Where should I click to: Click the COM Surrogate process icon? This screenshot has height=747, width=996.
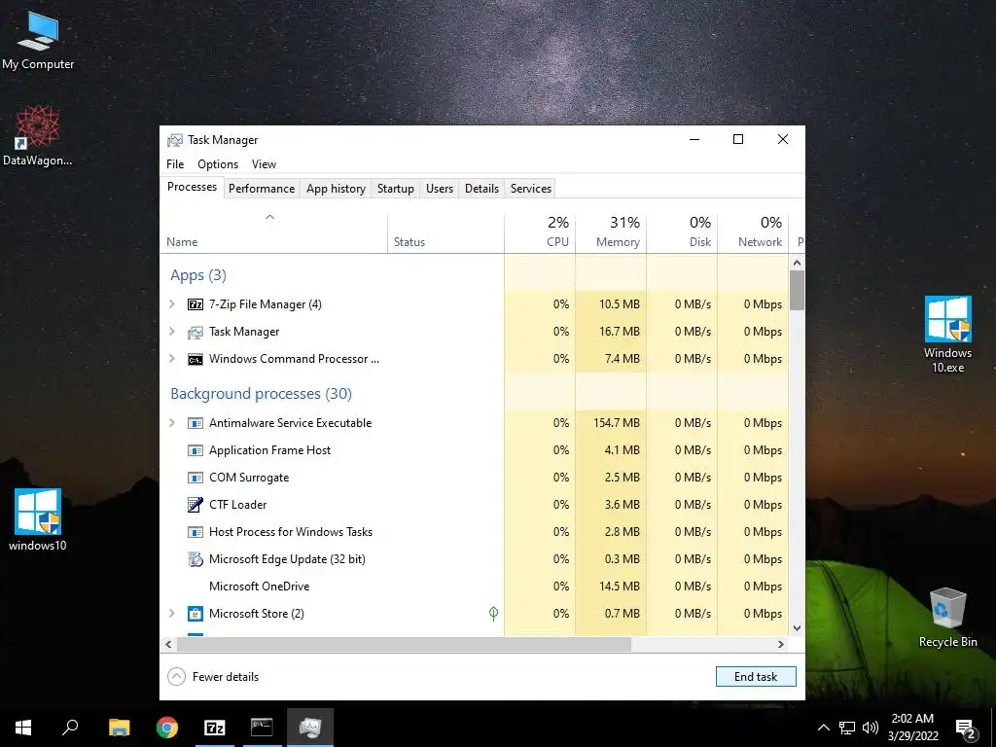click(195, 478)
